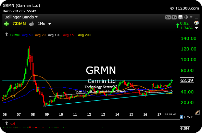This screenshot has width=202, height=133.
Task: Click the 80.00 price axis label
Action: coord(187,70)
